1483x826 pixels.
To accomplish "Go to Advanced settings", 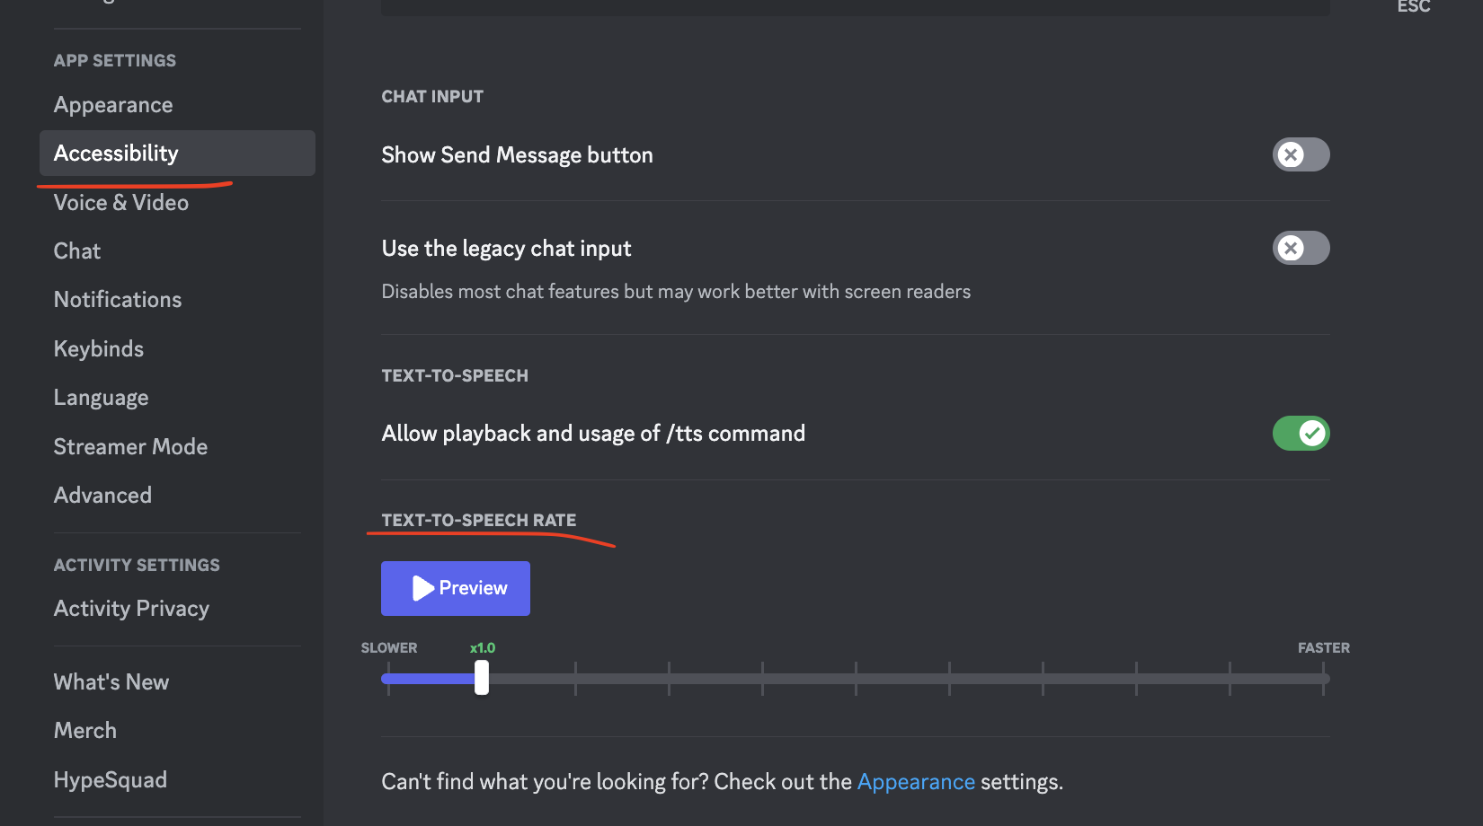I will coord(102,496).
